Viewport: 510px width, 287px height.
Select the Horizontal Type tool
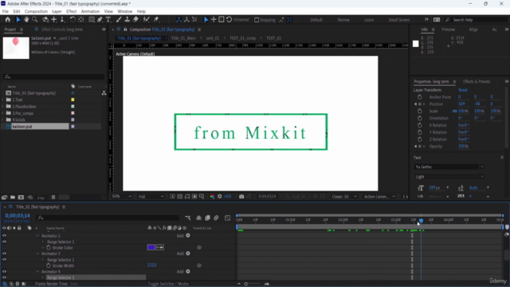[x=108, y=20]
